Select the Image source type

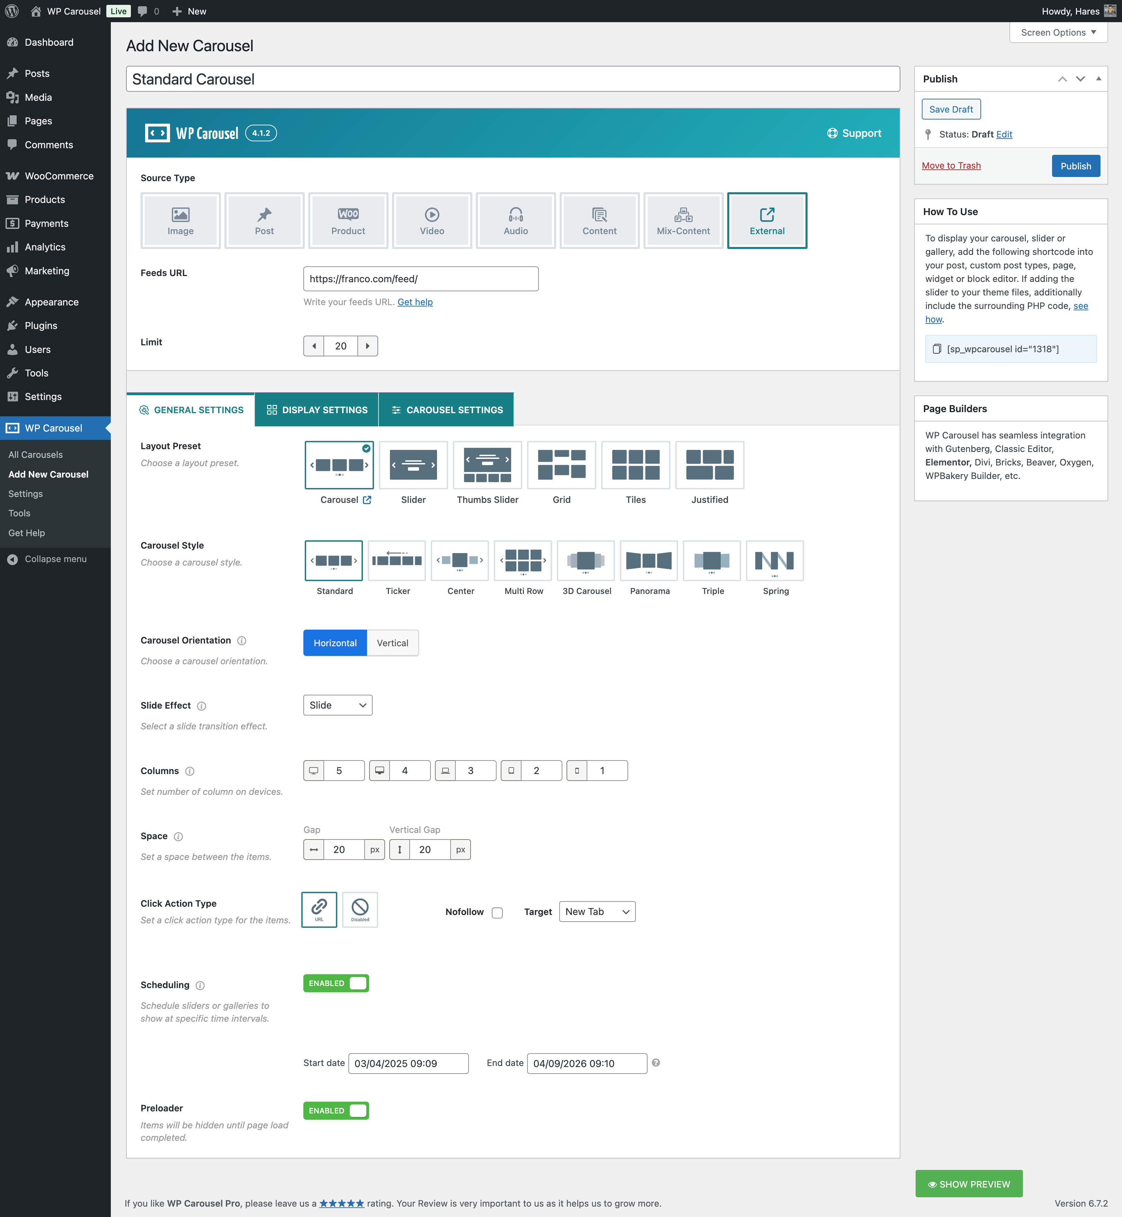pos(180,221)
